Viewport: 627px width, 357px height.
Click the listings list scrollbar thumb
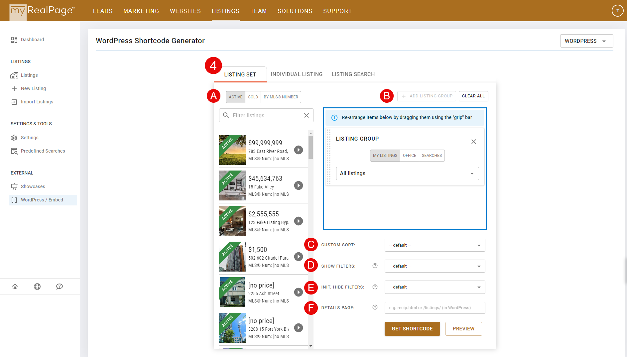[x=311, y=147]
